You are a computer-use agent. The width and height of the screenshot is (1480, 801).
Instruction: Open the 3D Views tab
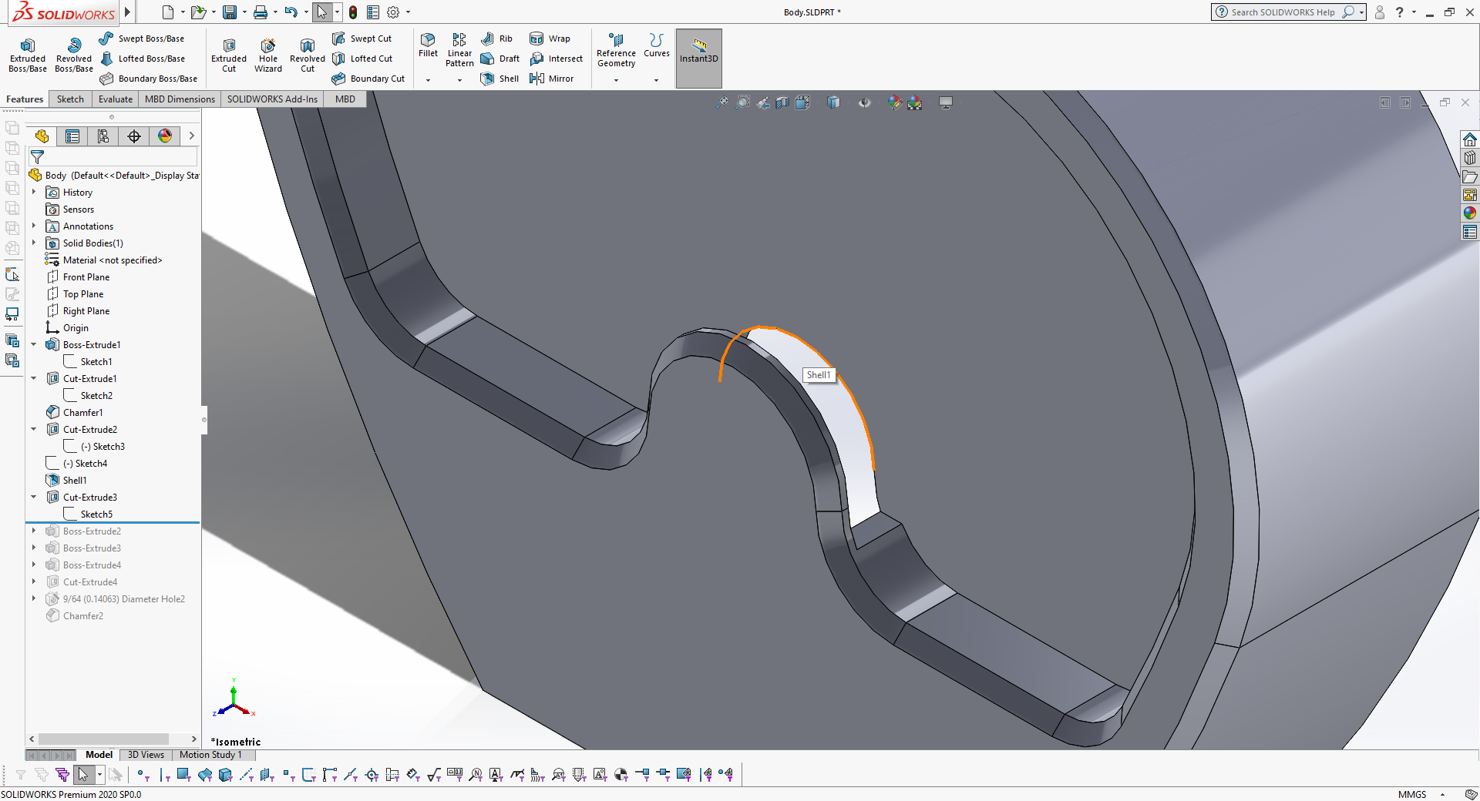(x=146, y=755)
